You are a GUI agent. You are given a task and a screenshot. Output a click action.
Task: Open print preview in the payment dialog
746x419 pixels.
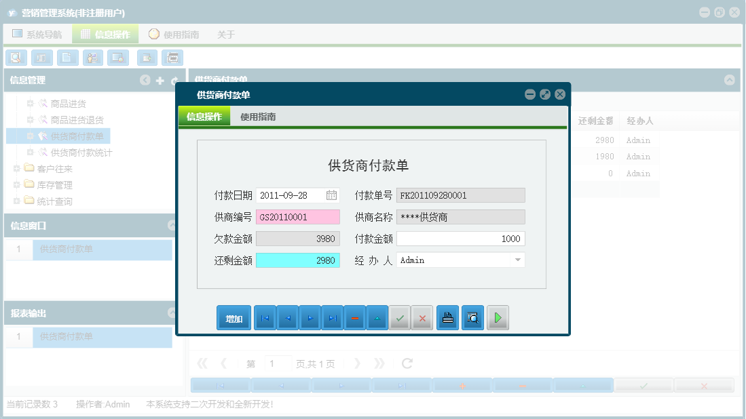pyautogui.click(x=472, y=317)
